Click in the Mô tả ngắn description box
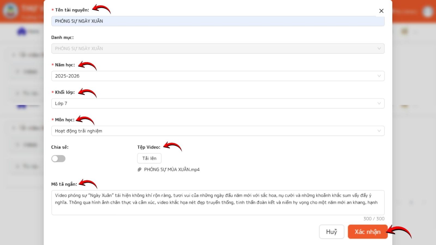 (x=217, y=203)
